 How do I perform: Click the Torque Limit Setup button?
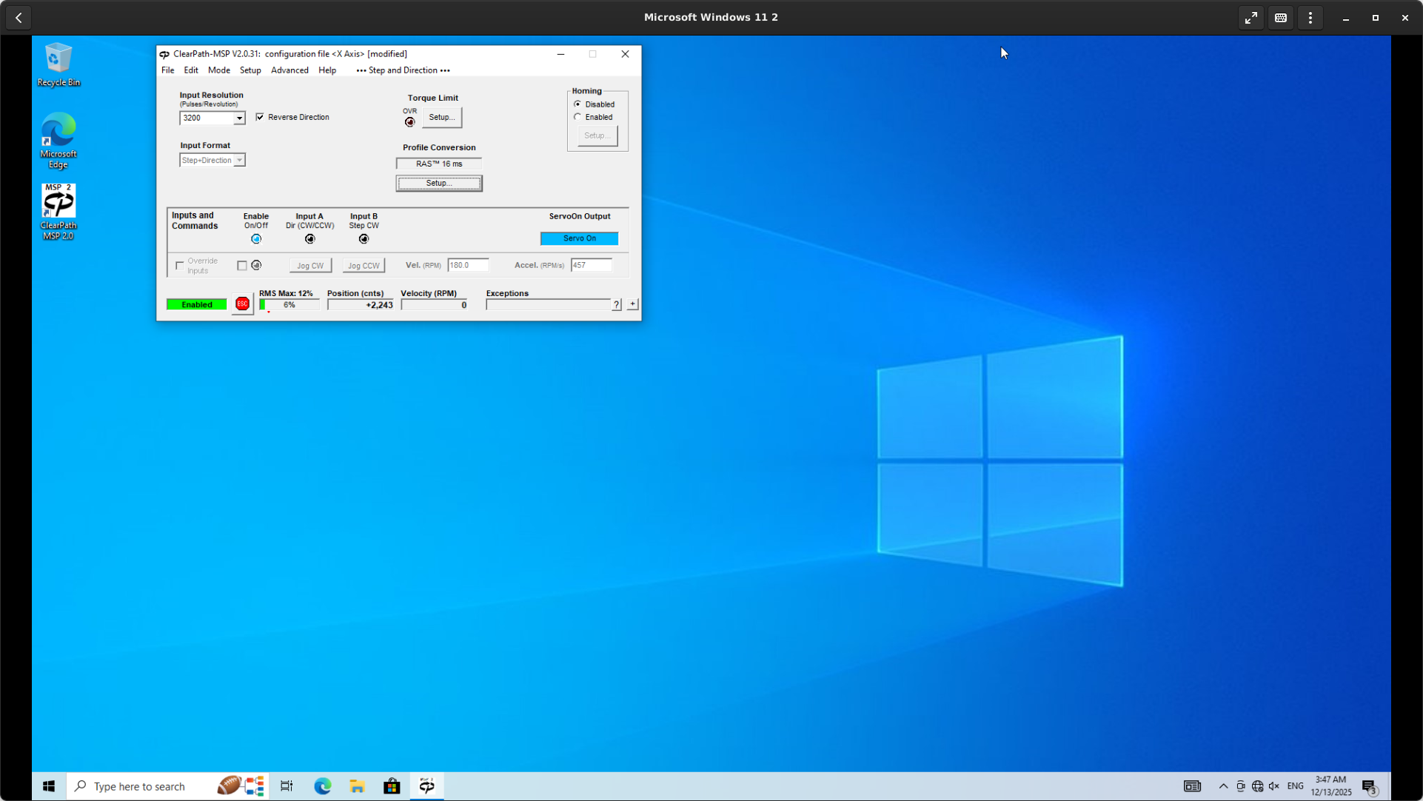pos(442,117)
